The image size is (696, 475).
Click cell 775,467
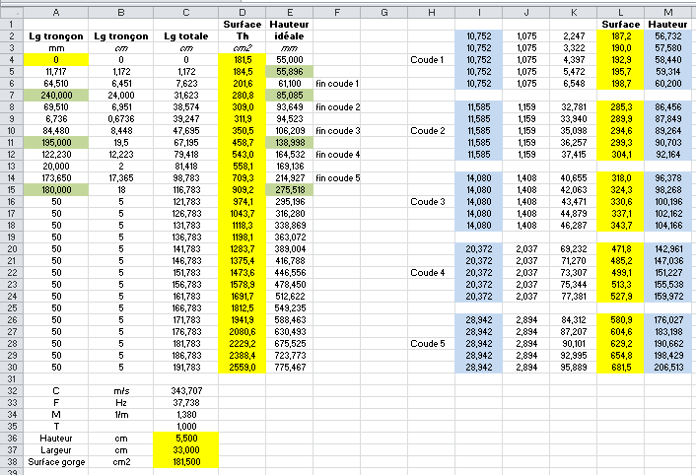point(289,368)
